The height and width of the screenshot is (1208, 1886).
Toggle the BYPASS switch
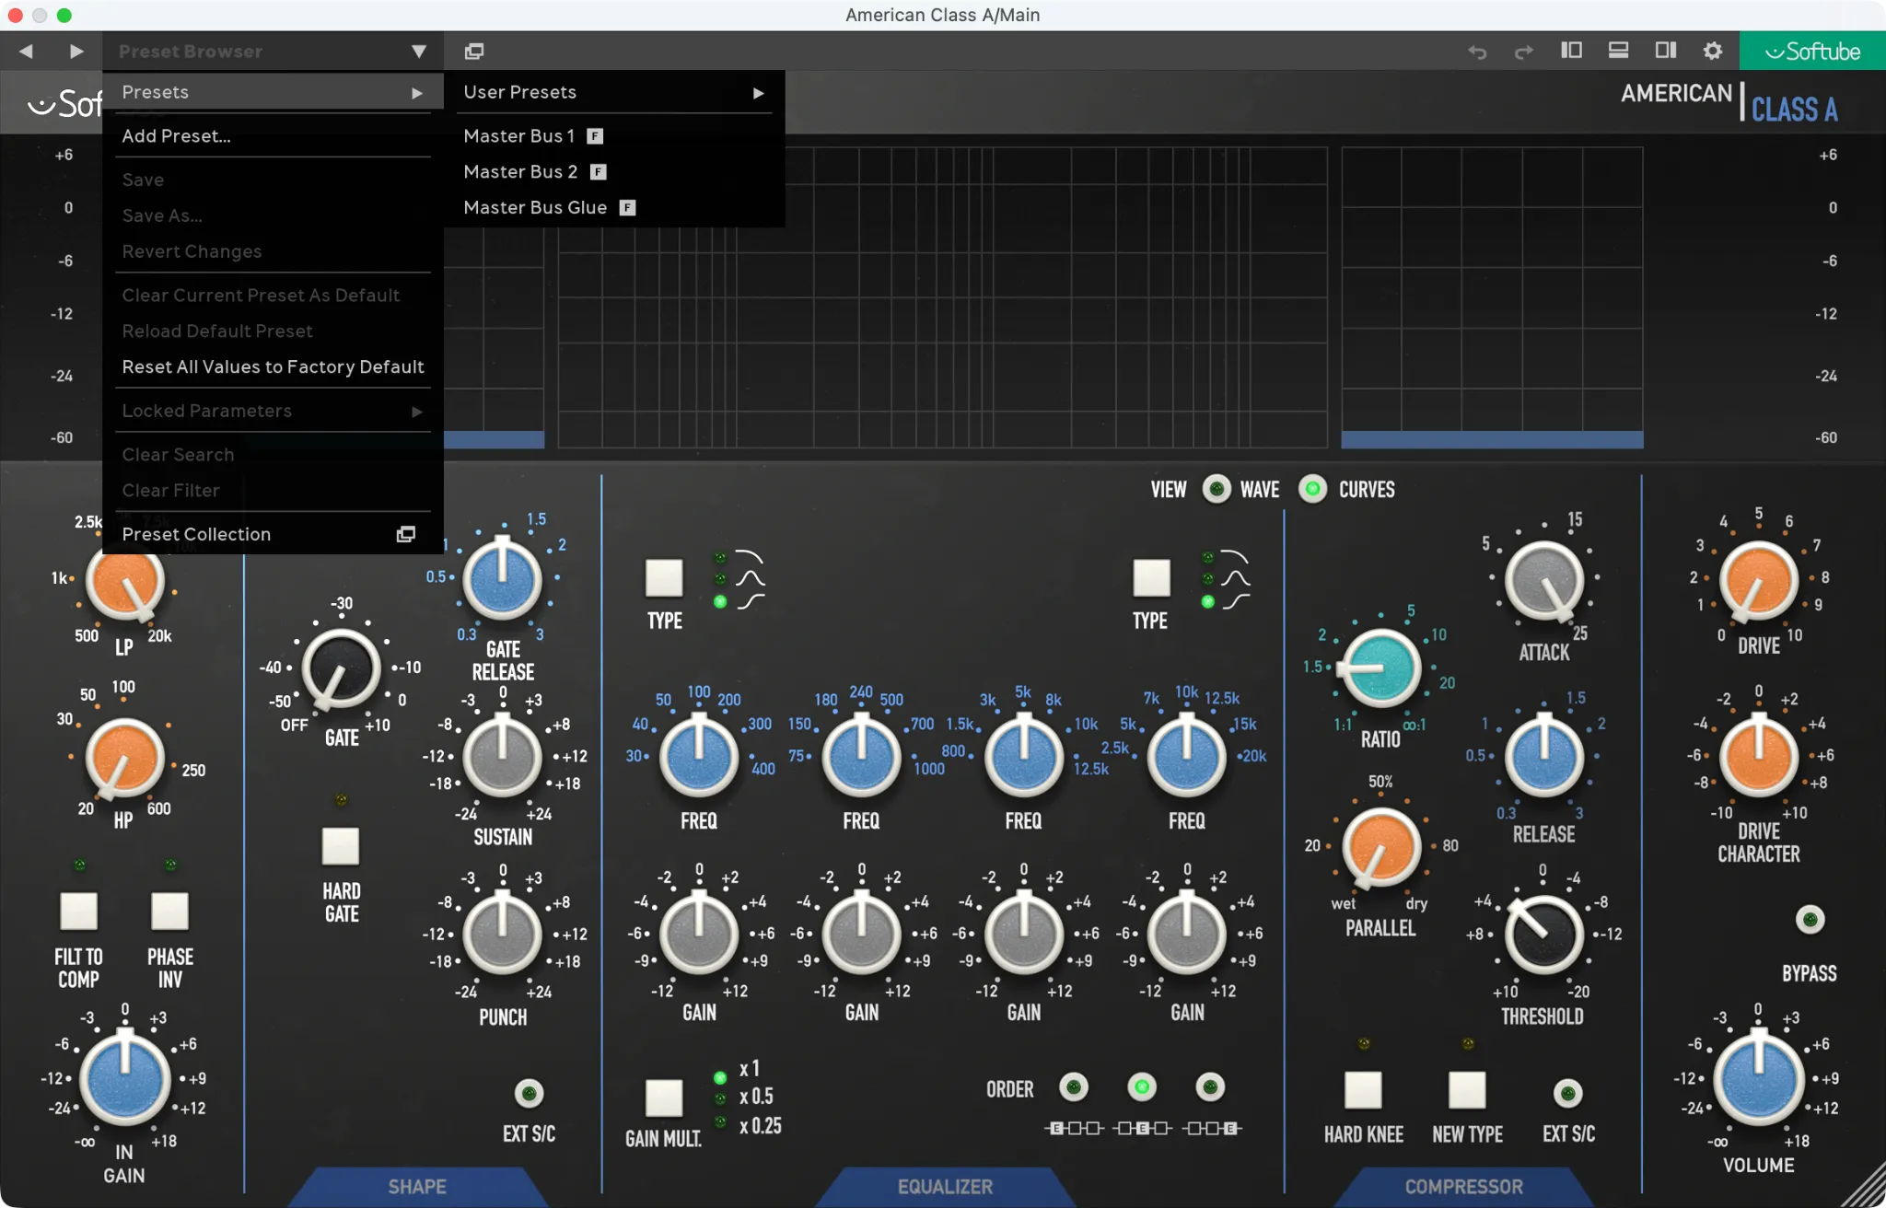pos(1810,919)
